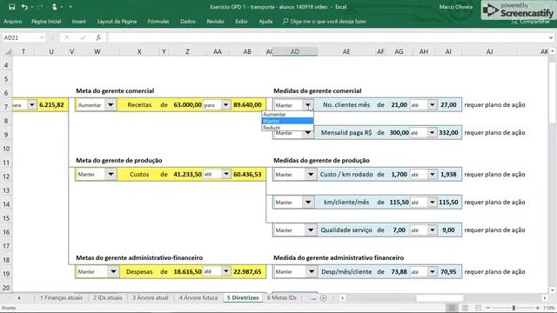Click the Save icon in quick access toolbar
557x313 pixels.
pos(11,7)
